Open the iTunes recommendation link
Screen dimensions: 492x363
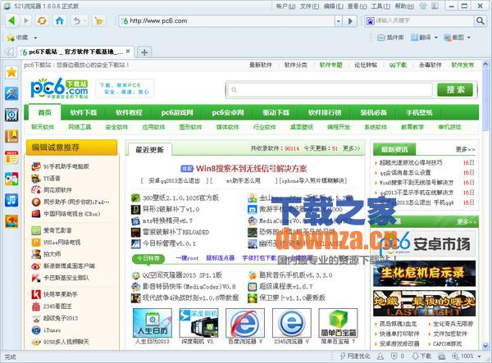pos(52,329)
